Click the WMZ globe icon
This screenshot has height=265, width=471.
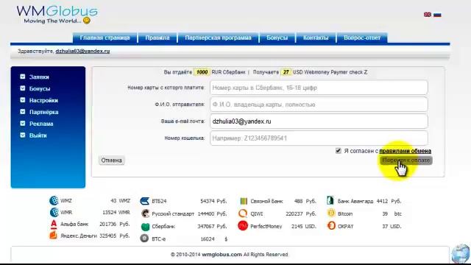(x=54, y=200)
